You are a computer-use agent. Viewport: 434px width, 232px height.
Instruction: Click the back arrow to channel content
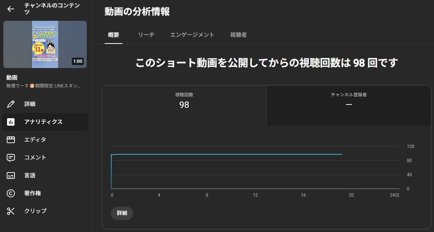[11, 9]
